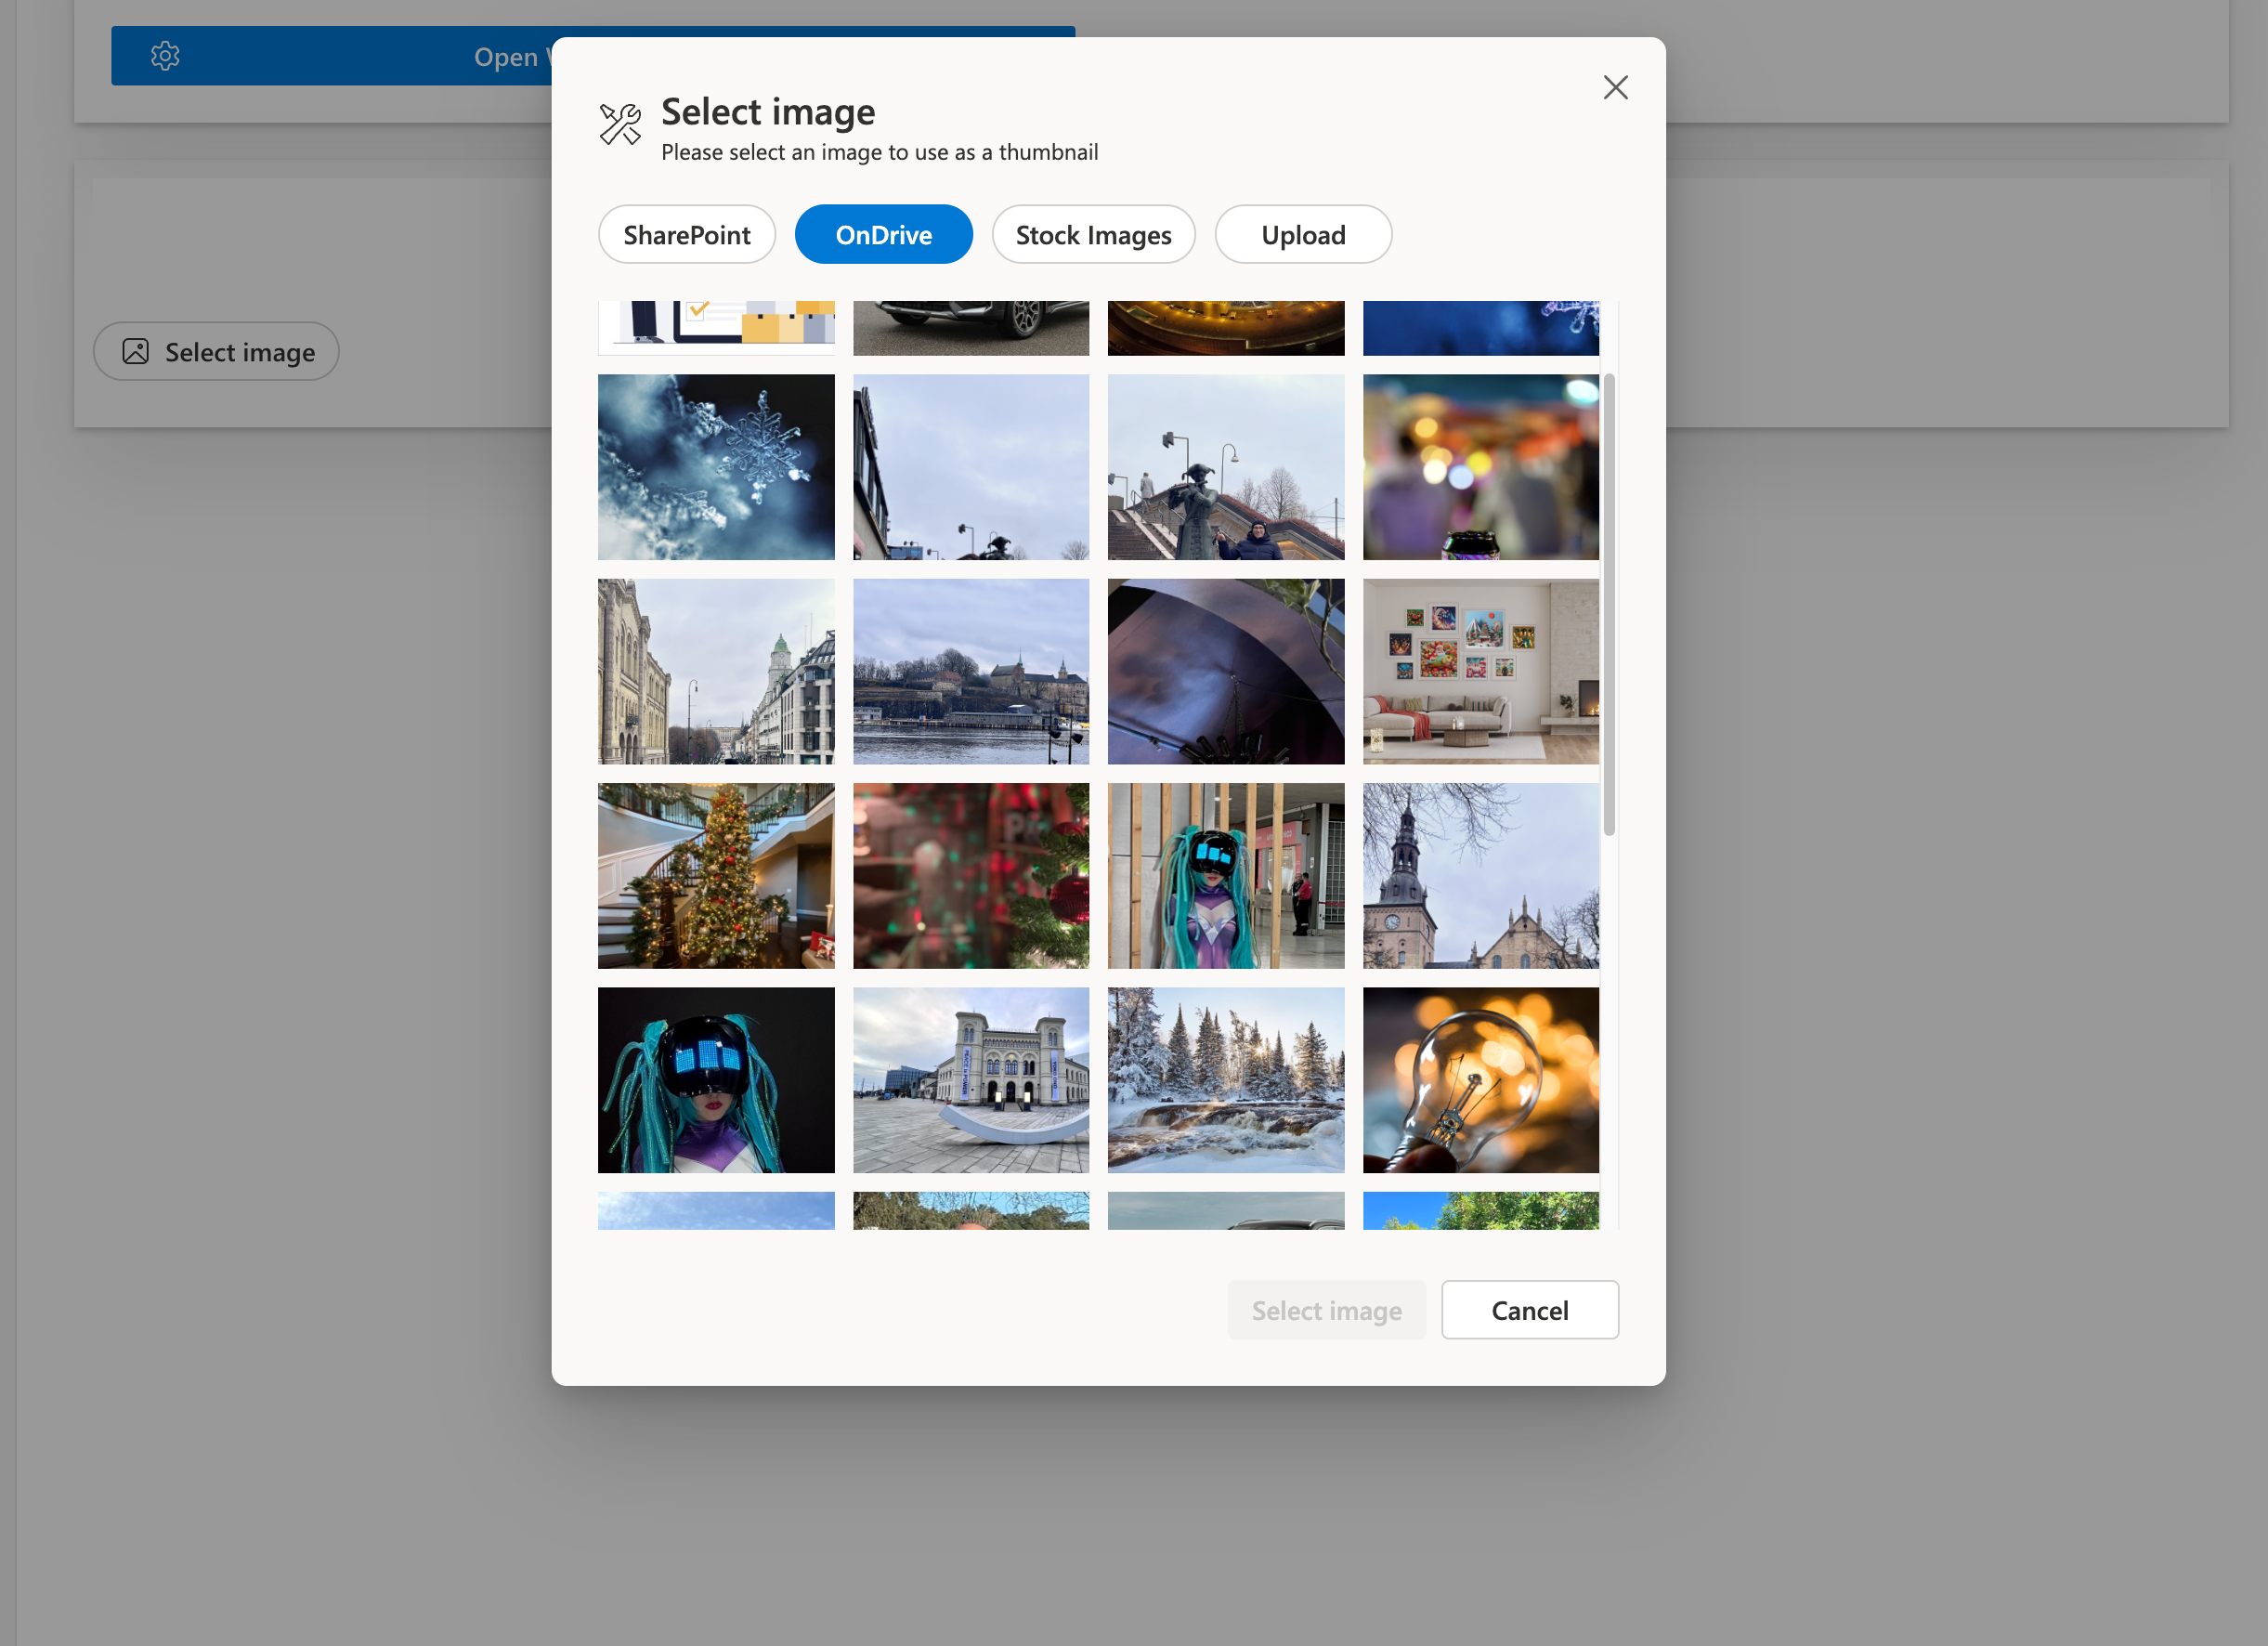Click the gear icon on blue bar
The width and height of the screenshot is (2268, 1646).
coord(165,56)
